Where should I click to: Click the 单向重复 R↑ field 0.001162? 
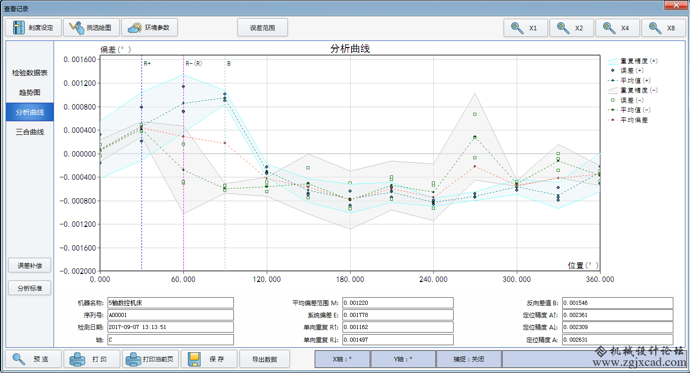[x=398, y=327]
